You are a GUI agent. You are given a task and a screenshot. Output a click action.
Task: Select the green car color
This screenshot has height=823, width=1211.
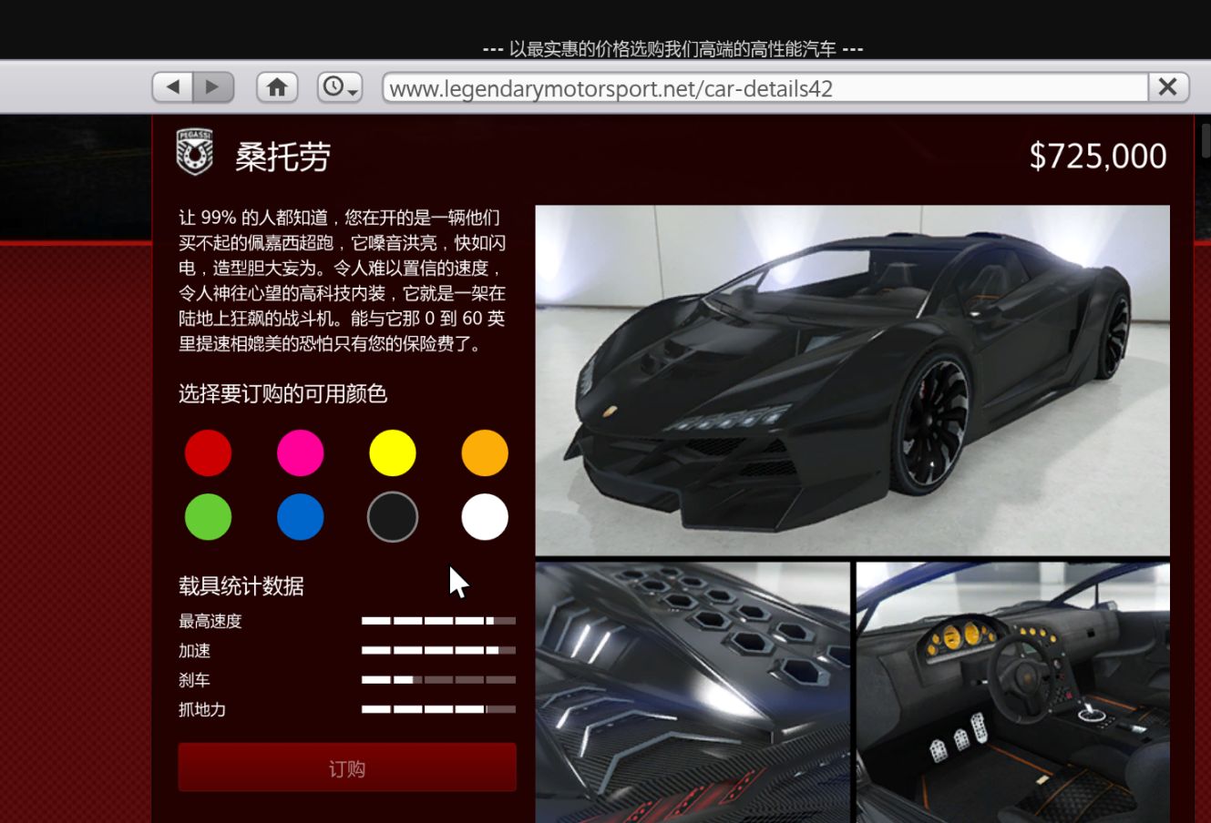pyautogui.click(x=208, y=517)
